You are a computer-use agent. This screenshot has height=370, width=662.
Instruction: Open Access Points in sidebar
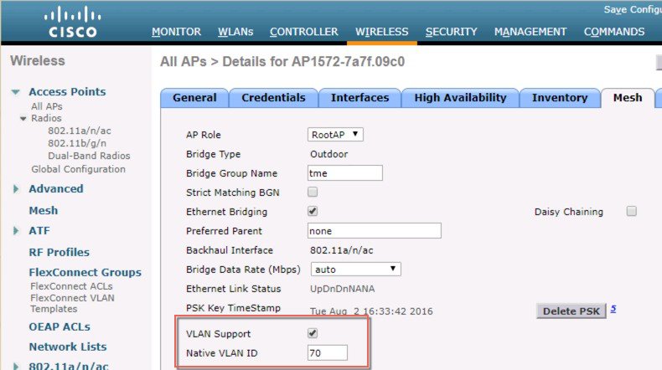point(67,91)
